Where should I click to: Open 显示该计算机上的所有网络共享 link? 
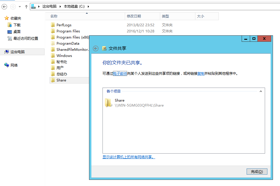pyautogui.click(x=129, y=157)
